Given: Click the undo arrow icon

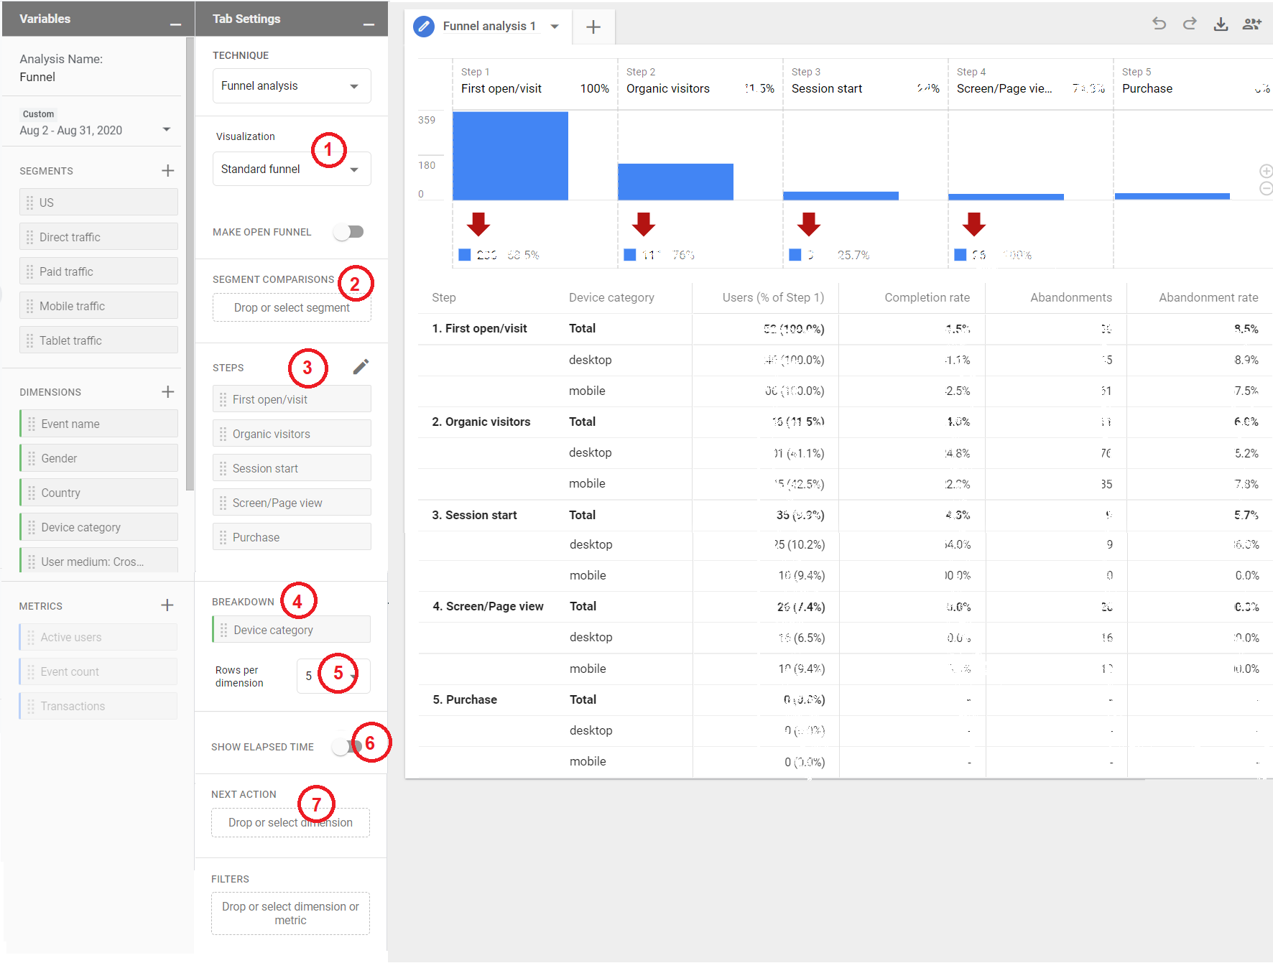Looking at the screenshot, I should point(1159,24).
